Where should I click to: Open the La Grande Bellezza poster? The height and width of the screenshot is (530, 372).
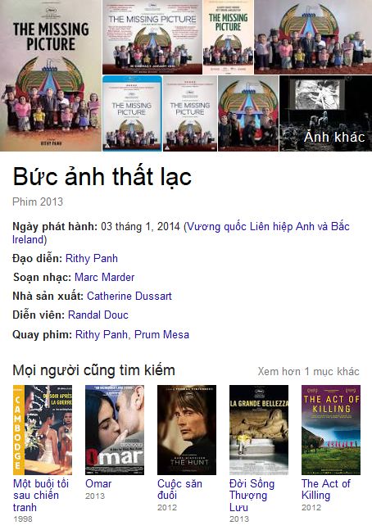(259, 430)
